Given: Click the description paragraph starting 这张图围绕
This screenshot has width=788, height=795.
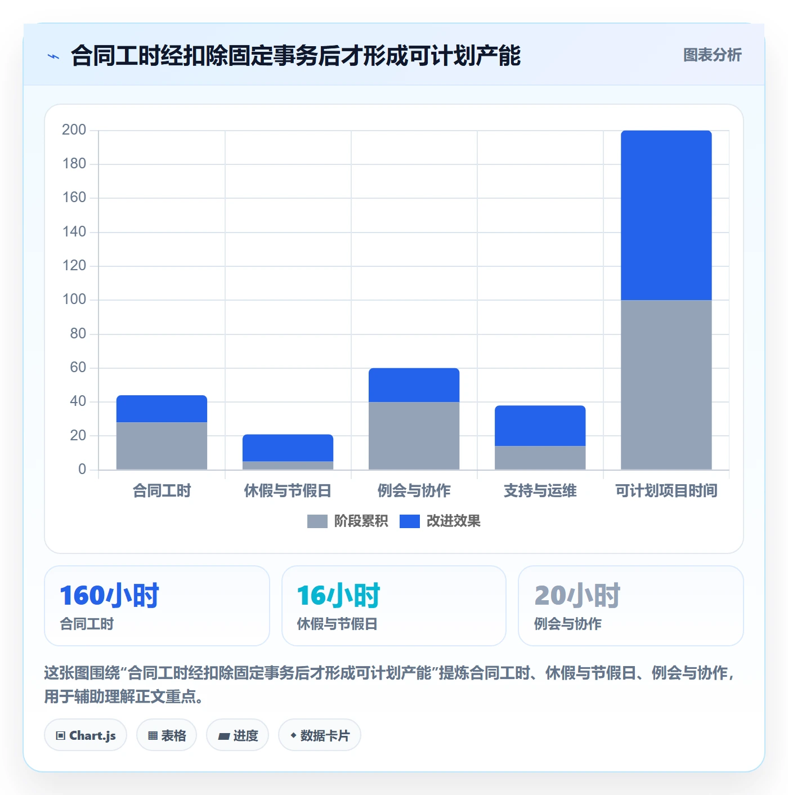Looking at the screenshot, I should point(389,685).
